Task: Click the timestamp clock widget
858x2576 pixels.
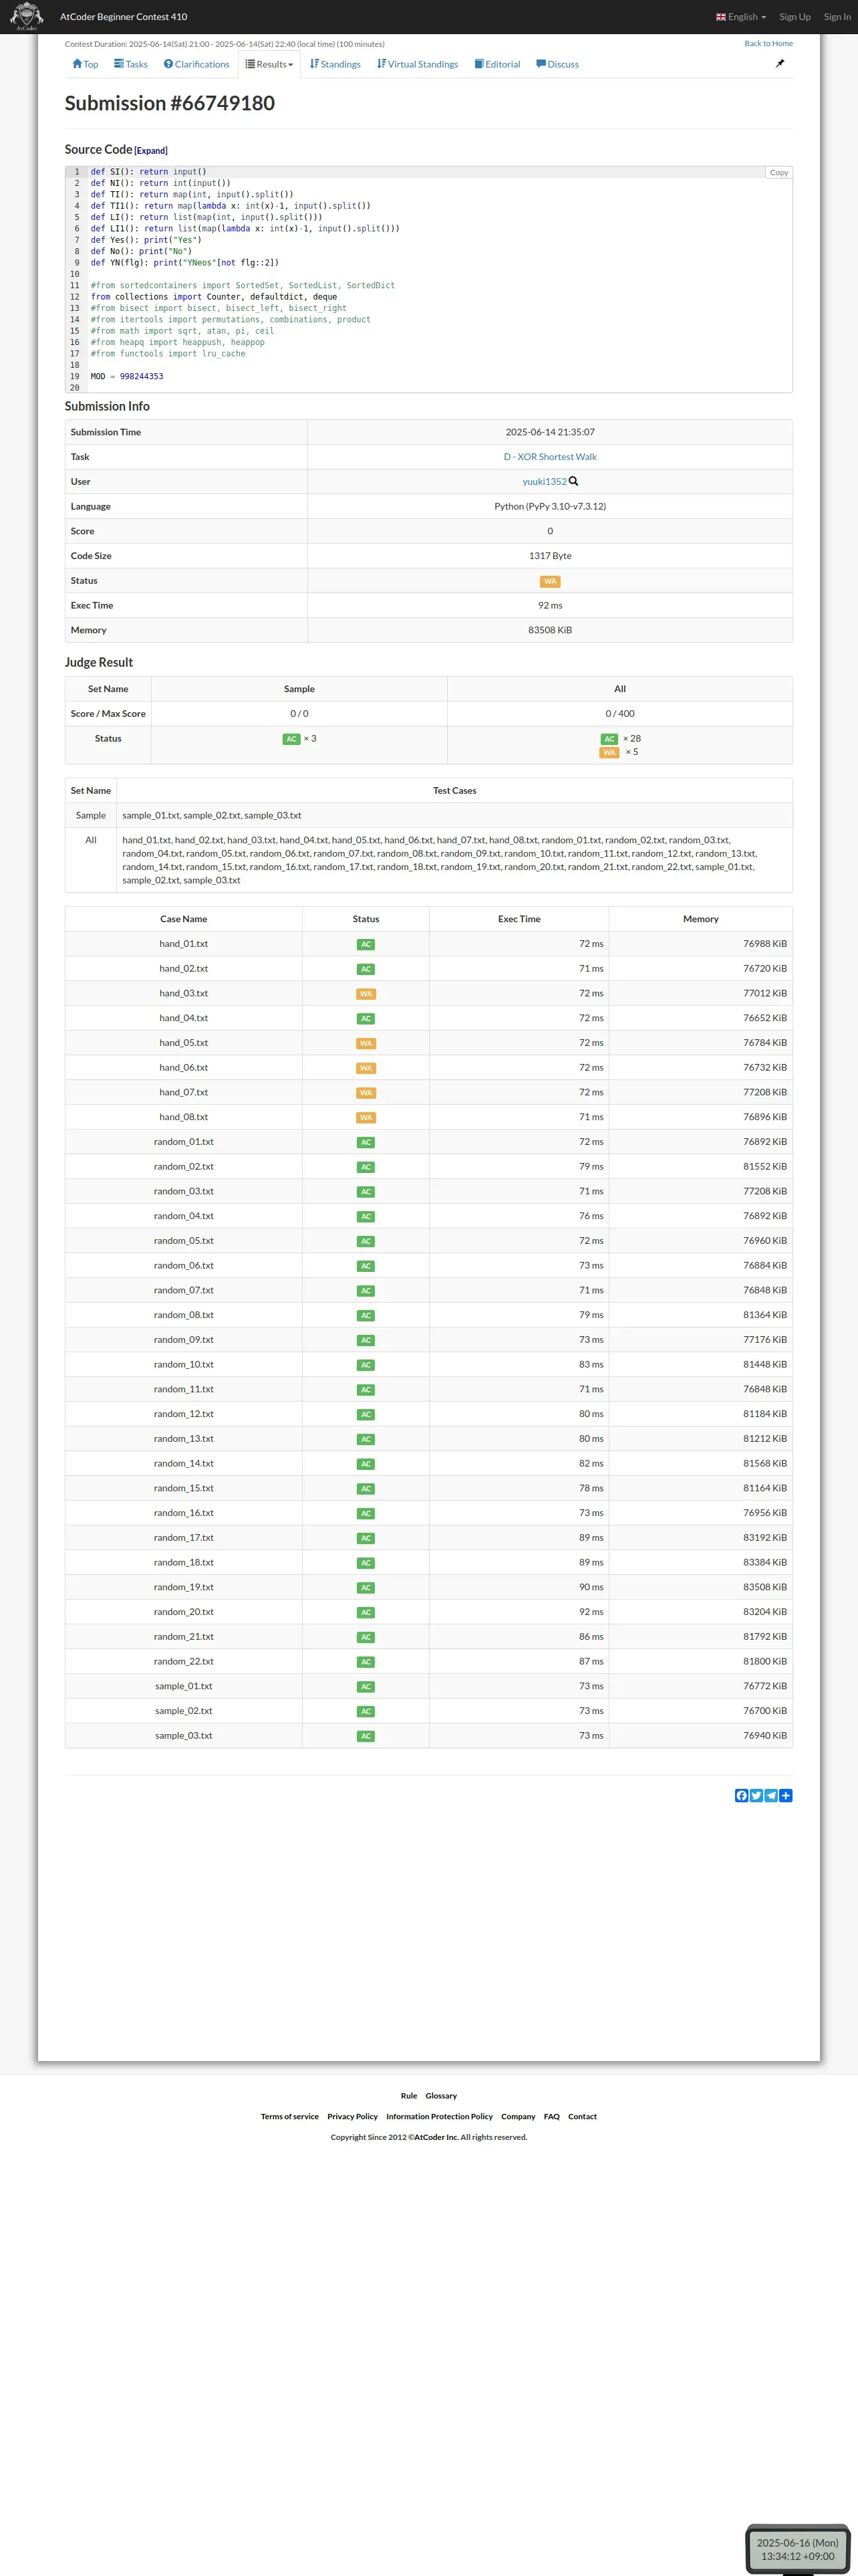Action: tap(797, 2549)
